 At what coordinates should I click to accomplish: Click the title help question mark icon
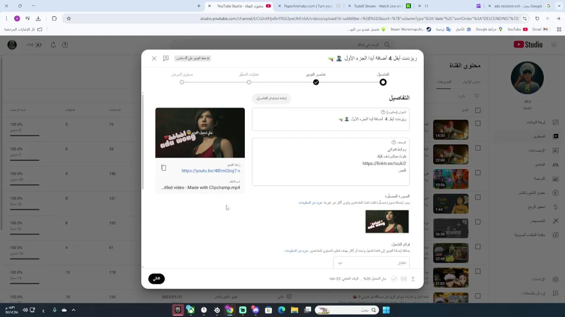coord(383,112)
